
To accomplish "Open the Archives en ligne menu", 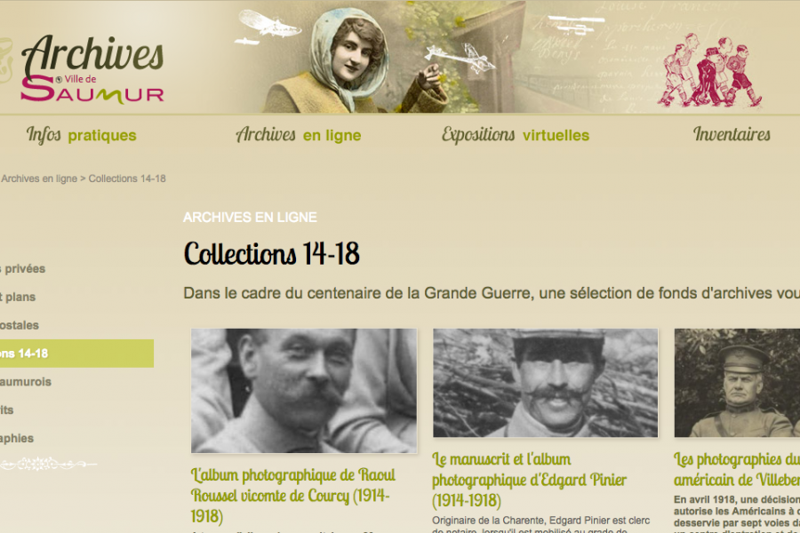I will pos(299,135).
